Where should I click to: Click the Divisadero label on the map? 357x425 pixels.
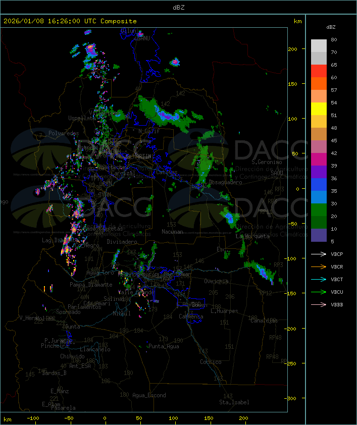pyautogui.click(x=122, y=242)
